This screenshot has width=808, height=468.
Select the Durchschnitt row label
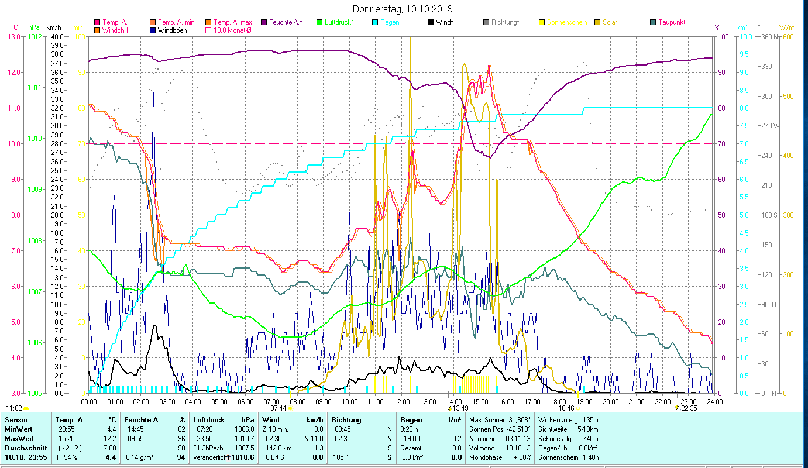pos(25,448)
